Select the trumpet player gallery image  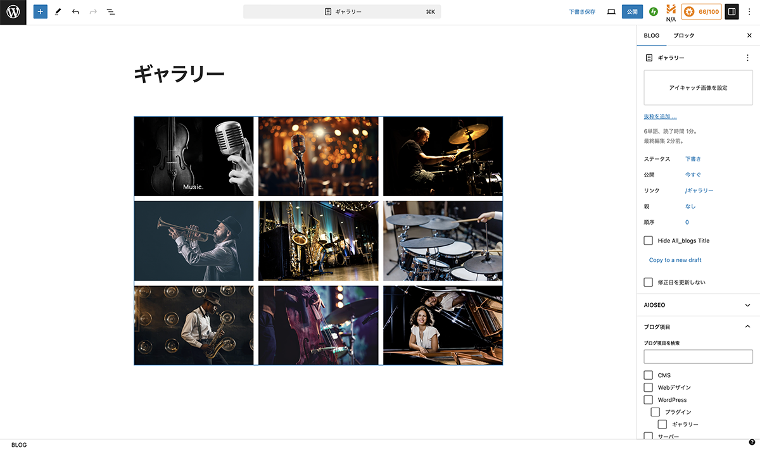(x=194, y=241)
